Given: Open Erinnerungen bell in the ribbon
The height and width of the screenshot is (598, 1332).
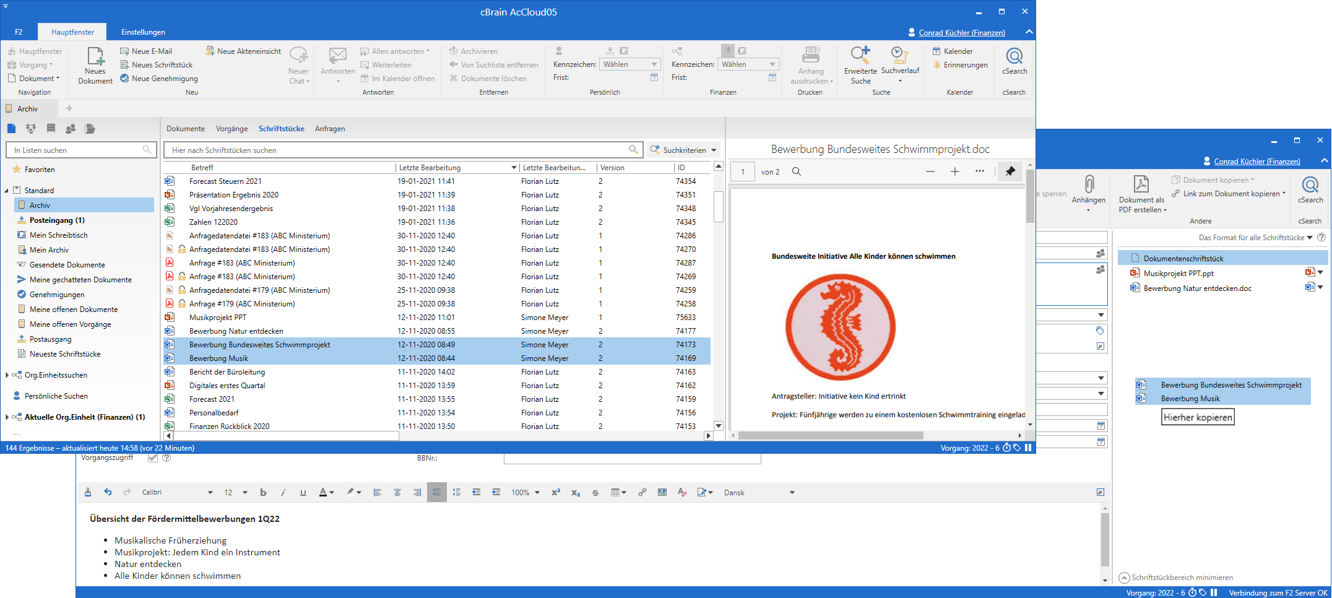Looking at the screenshot, I should 959,64.
